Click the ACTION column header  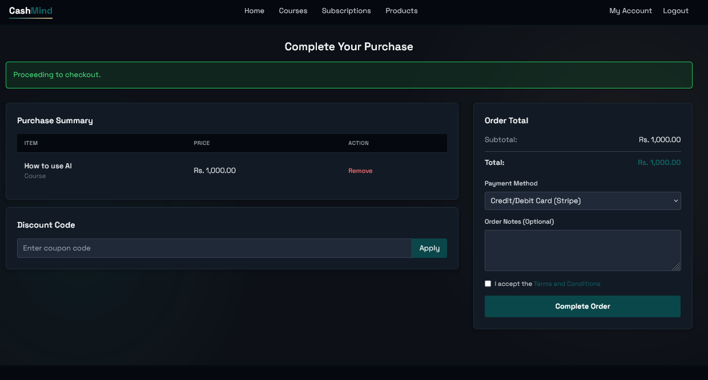[359, 143]
